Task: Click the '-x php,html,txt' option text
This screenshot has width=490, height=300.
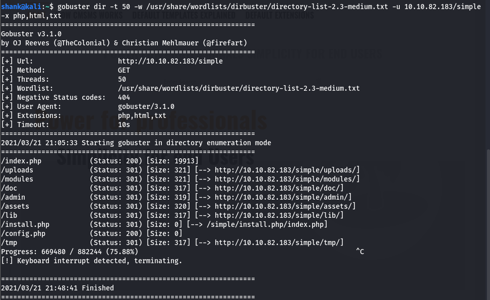Action: coord(31,16)
